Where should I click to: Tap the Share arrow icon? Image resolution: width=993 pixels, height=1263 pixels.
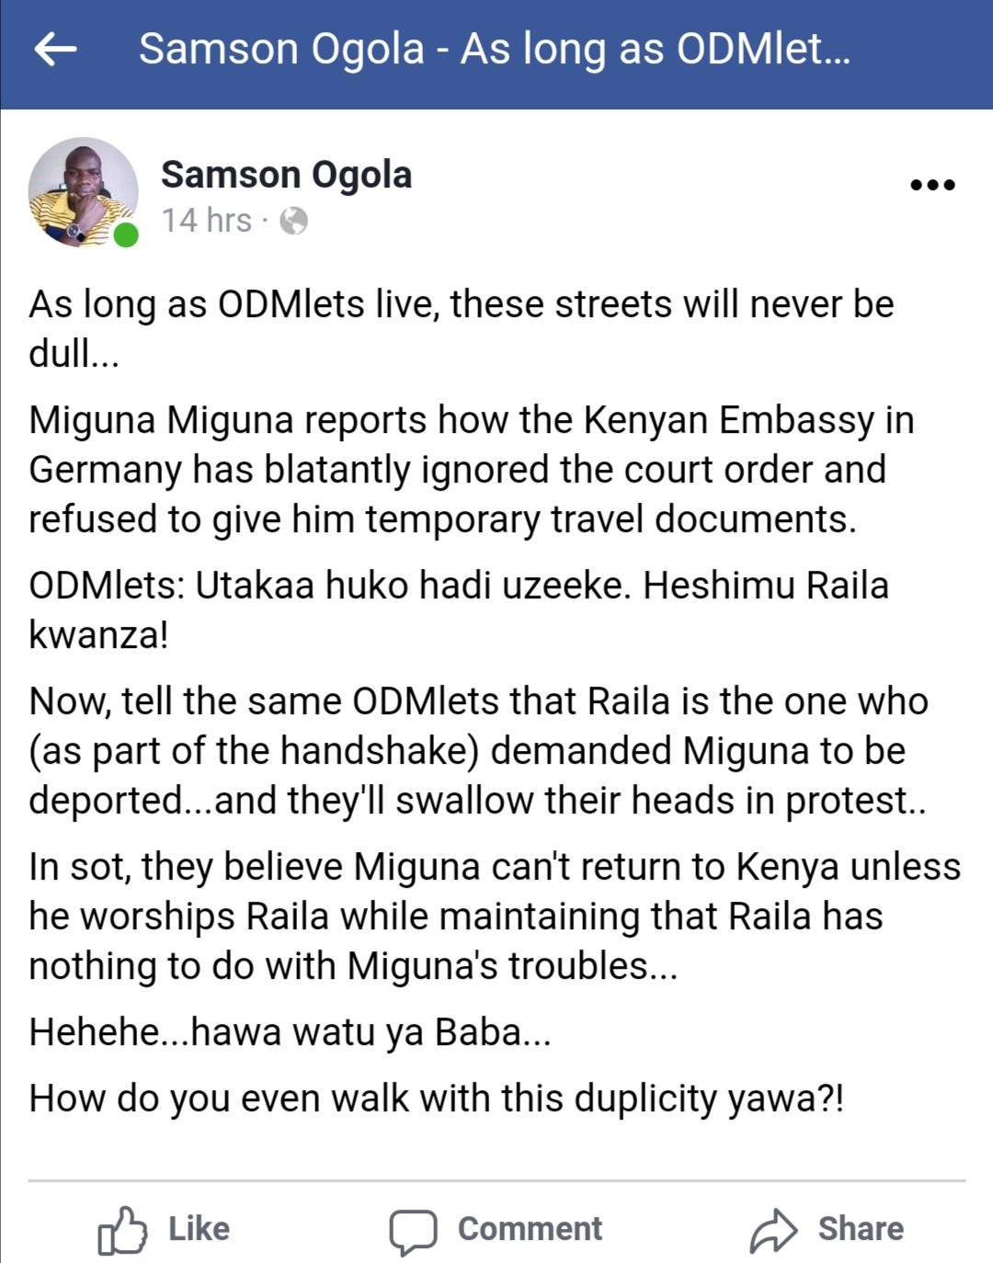773,1231
